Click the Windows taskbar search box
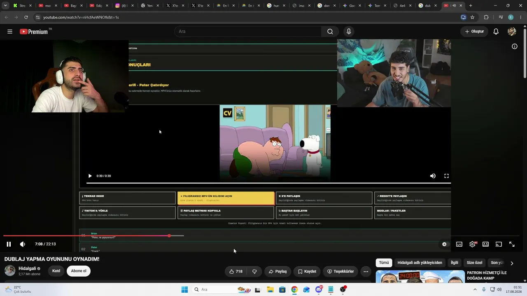Image resolution: width=527 pixels, height=296 pixels. pyautogui.click(x=221, y=289)
